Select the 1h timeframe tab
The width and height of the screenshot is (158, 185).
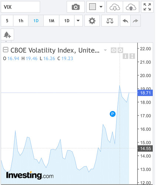coord(21,21)
